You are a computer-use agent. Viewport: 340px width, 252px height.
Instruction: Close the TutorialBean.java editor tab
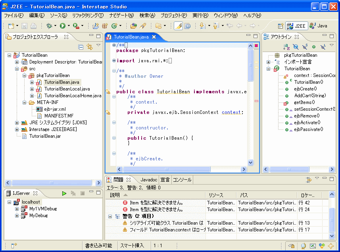[154, 37]
